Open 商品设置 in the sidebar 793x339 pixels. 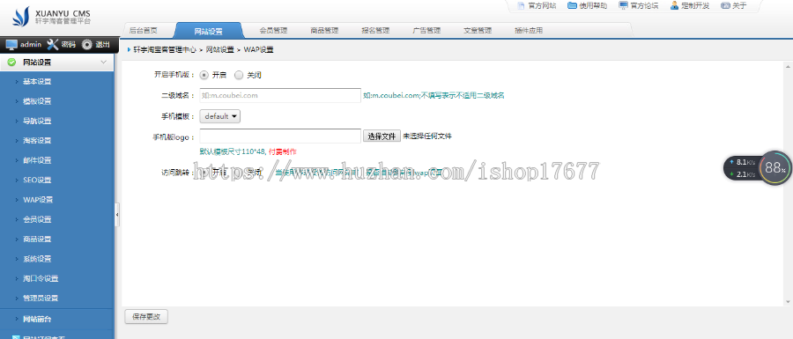(37, 240)
